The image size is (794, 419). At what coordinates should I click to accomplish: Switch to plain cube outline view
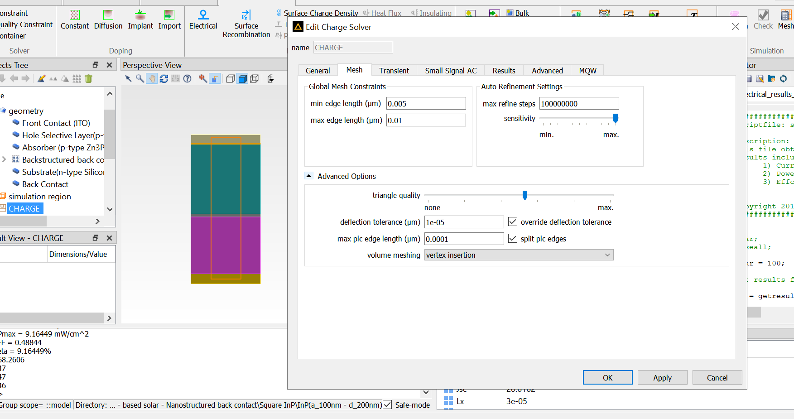click(231, 79)
